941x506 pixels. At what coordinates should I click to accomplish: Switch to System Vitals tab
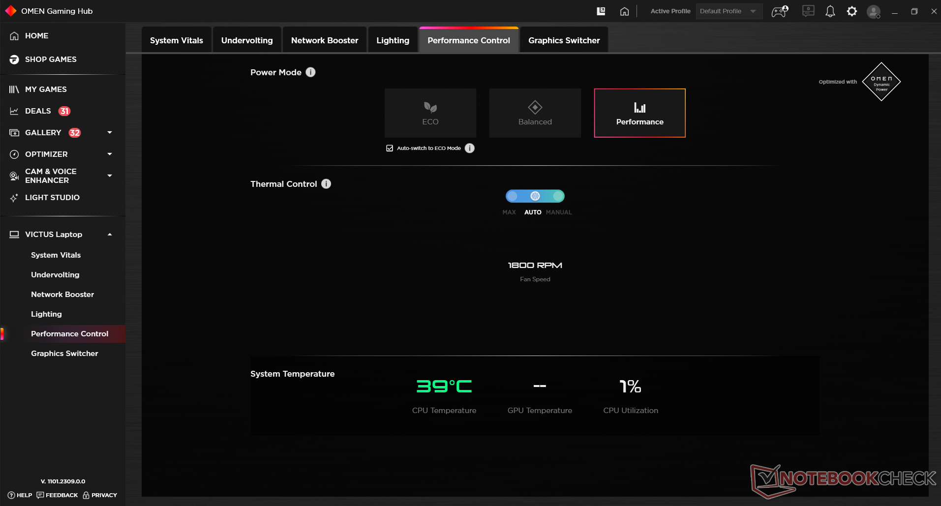[177, 40]
